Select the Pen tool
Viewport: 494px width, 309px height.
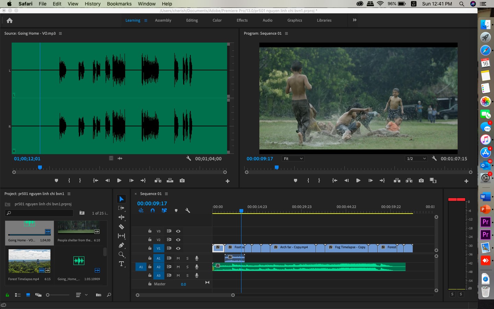click(121, 245)
